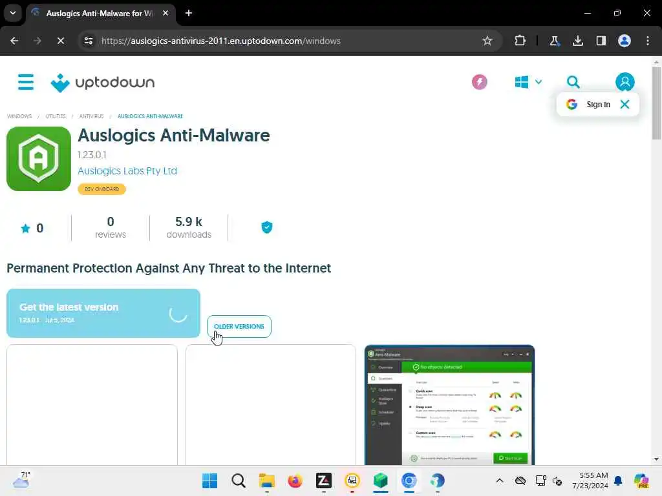The width and height of the screenshot is (662, 496).
Task: Click the scrollbar down arrow
Action: point(656,459)
